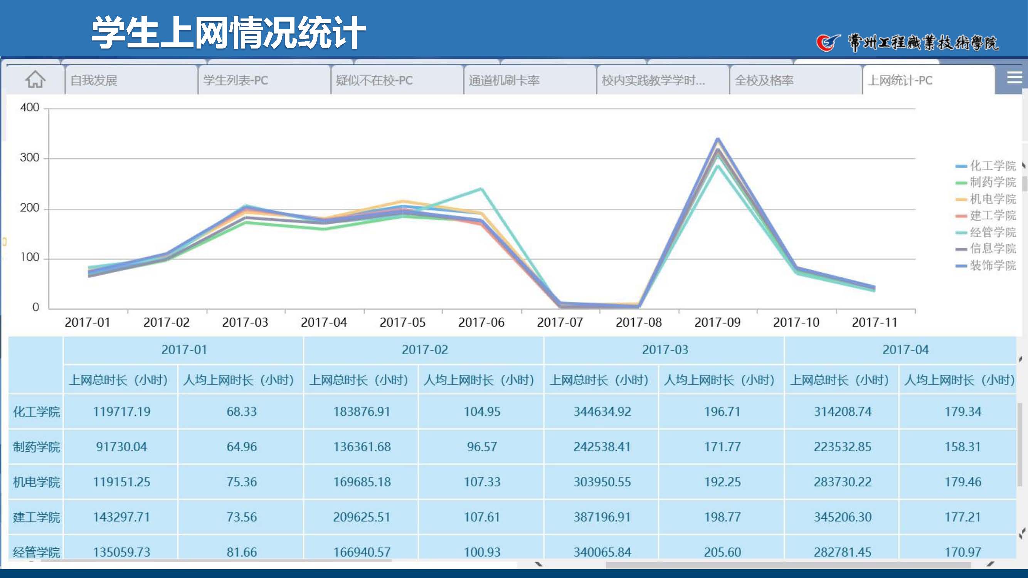Click the college logo emblem in header
This screenshot has width=1028, height=578.
(828, 42)
